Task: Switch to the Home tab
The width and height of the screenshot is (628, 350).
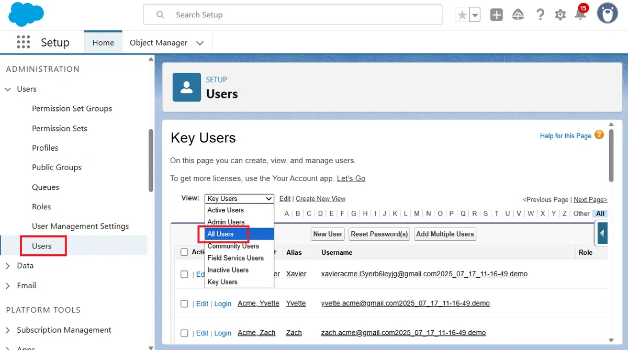Action: [103, 43]
